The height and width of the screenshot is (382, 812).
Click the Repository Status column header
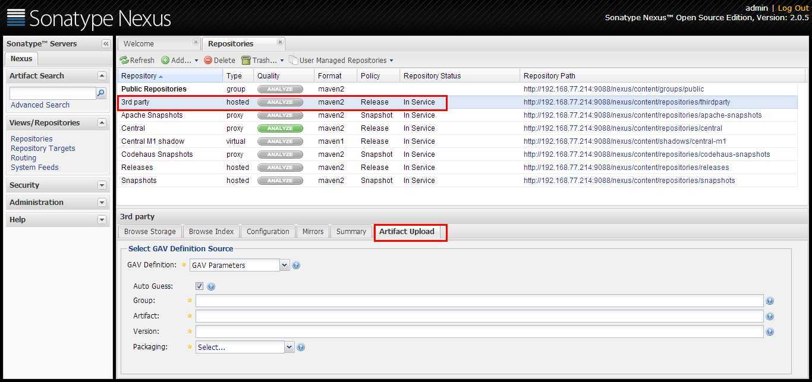459,76
